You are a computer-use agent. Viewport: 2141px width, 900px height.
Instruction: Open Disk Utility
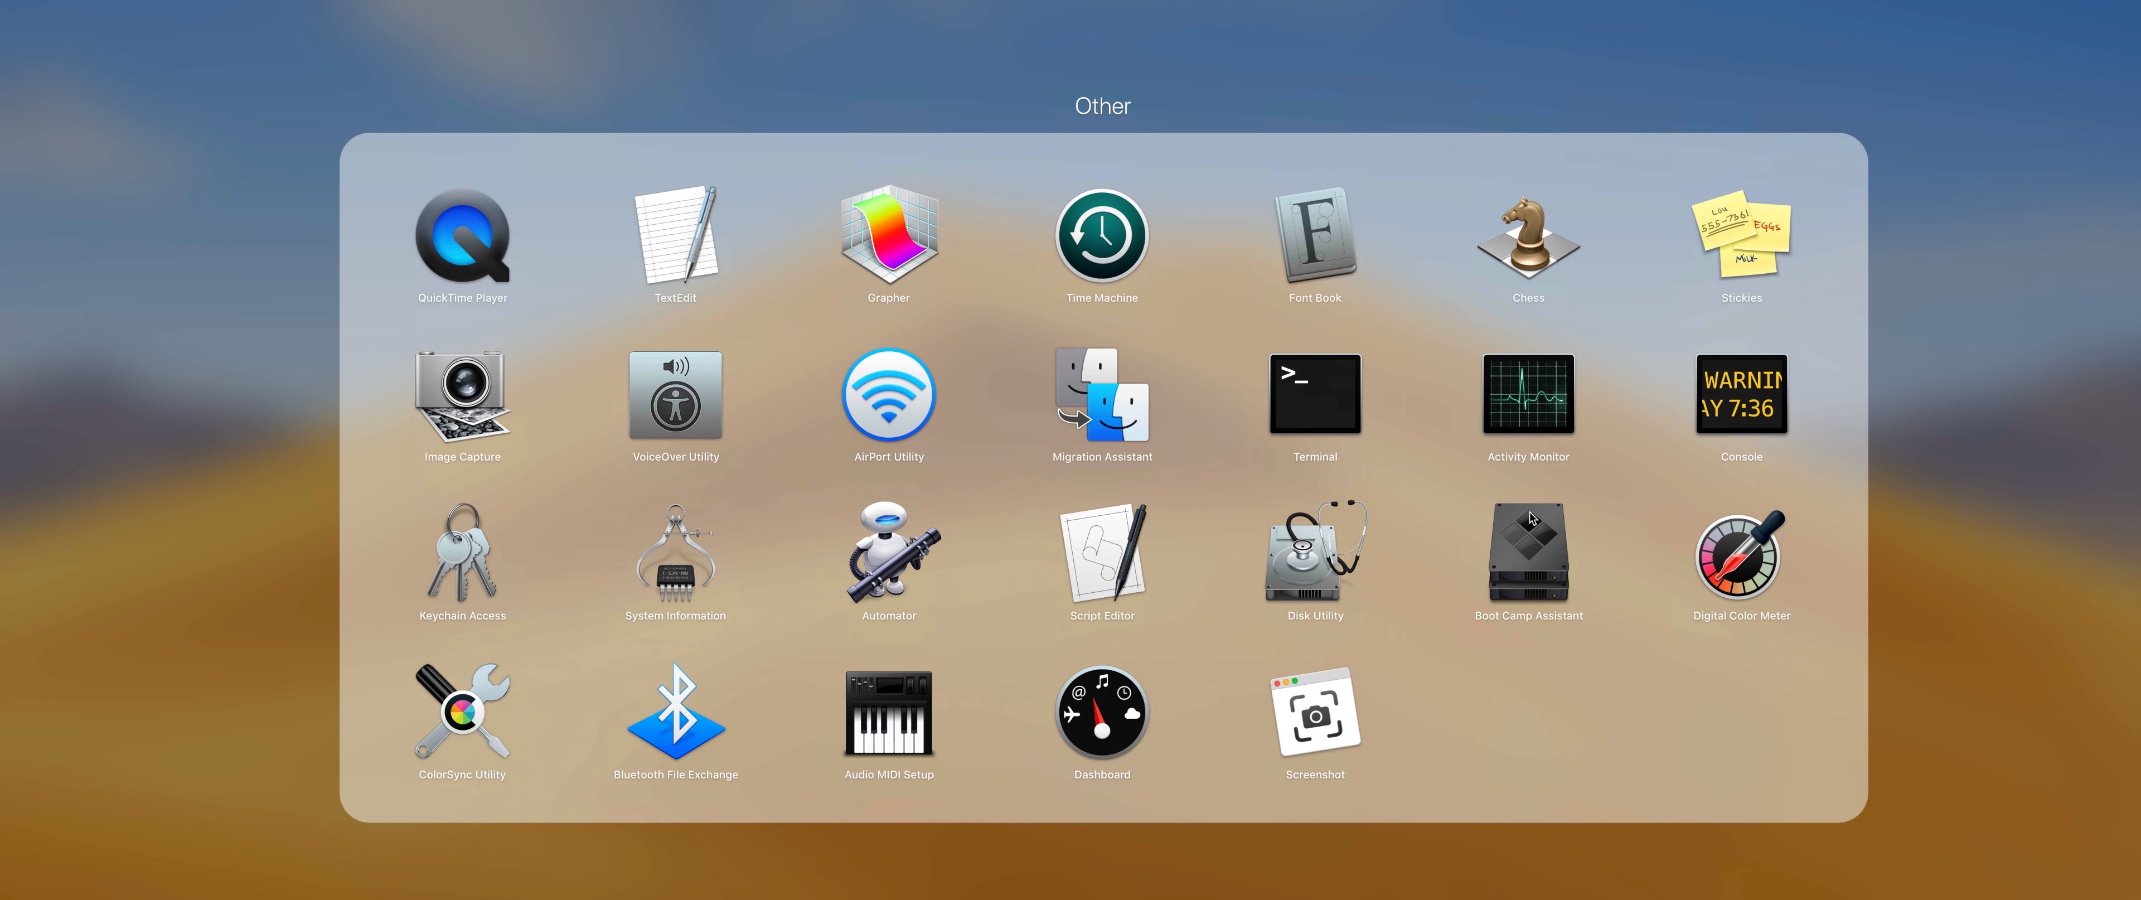pyautogui.click(x=1315, y=553)
